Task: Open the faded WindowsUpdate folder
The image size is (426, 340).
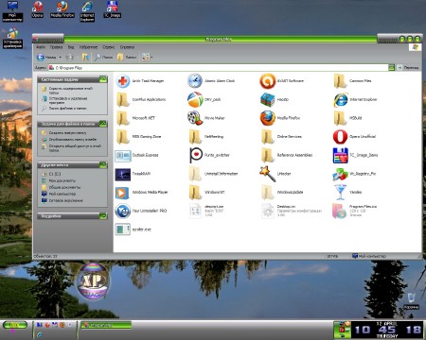Action: tap(267, 193)
